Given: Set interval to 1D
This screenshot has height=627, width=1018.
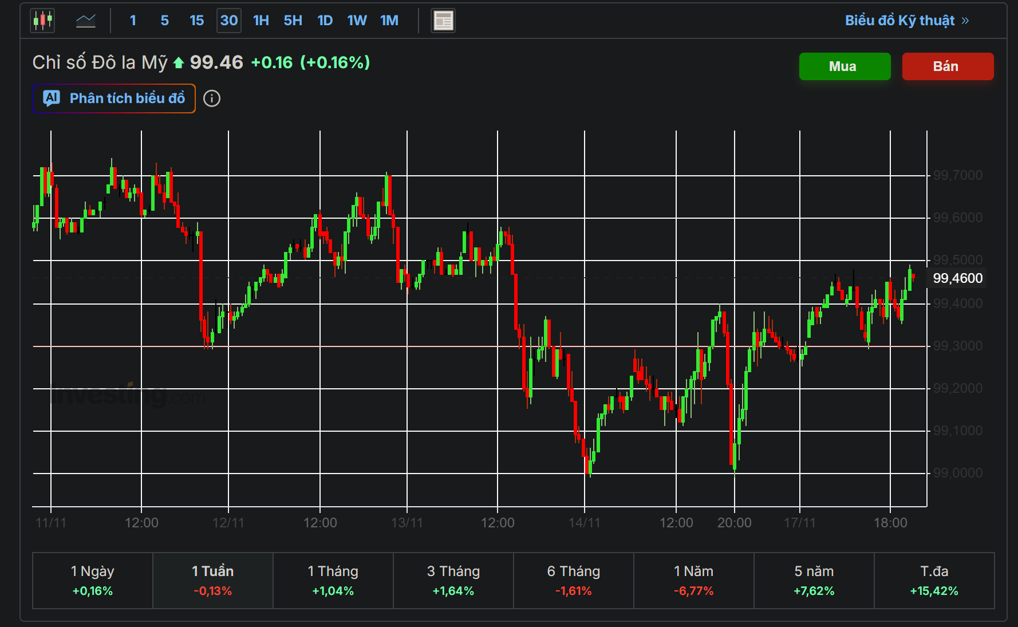Looking at the screenshot, I should [325, 21].
